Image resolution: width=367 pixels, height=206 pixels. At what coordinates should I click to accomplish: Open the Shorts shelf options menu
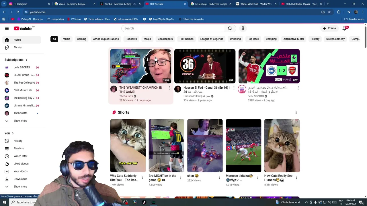(296, 112)
